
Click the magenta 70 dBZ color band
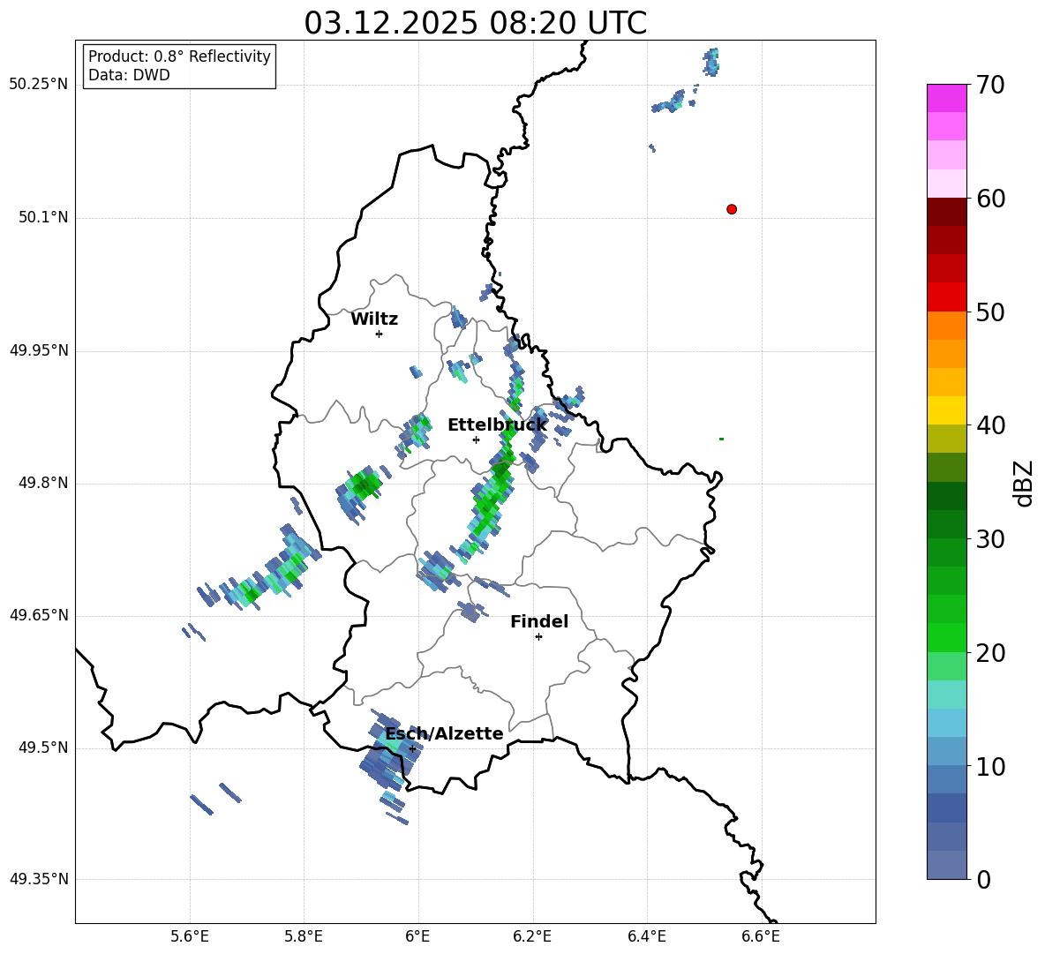pos(946,98)
